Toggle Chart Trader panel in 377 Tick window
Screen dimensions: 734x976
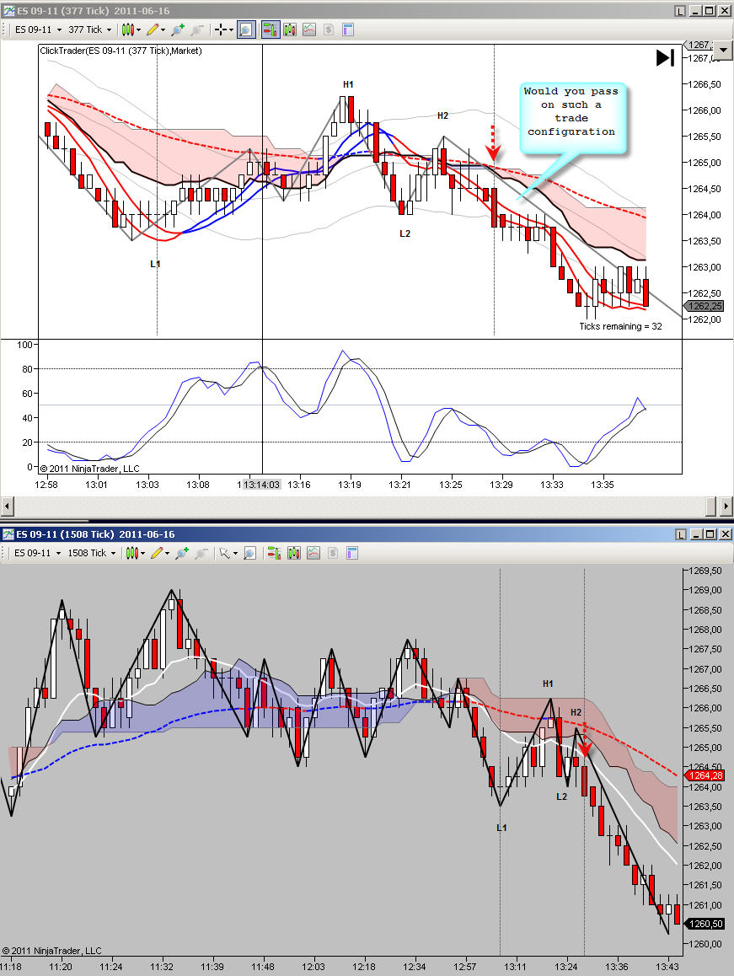(270, 29)
